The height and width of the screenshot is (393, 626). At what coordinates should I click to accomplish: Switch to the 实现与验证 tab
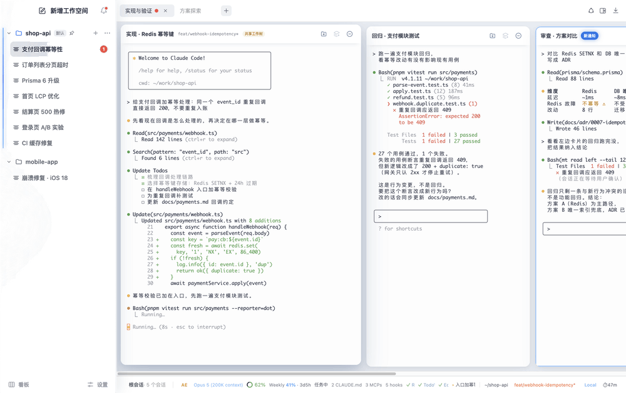138,11
